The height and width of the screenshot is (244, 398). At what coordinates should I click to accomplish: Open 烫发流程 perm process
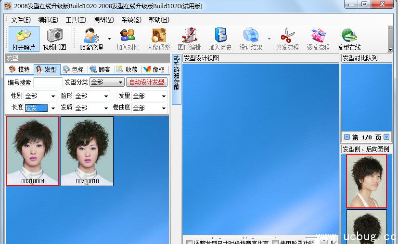point(318,39)
